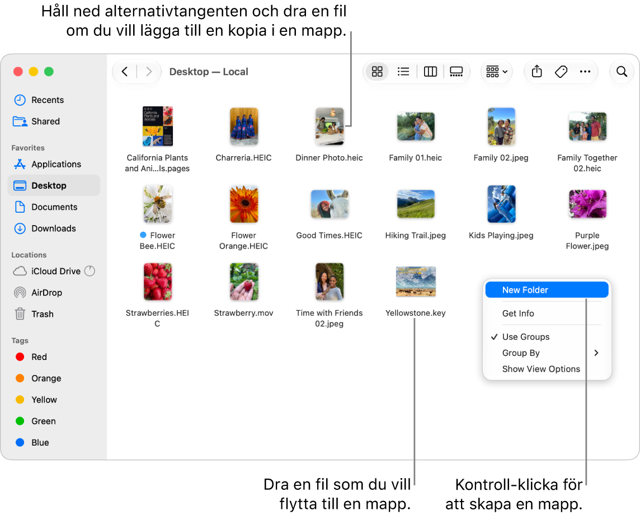Switch to gallery view
This screenshot has width=640, height=515.
click(456, 72)
